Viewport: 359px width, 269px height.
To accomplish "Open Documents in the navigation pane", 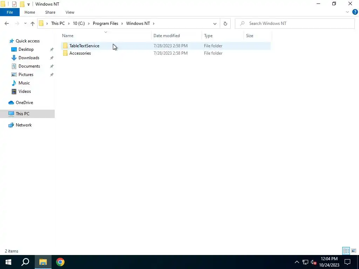I will coord(29,66).
